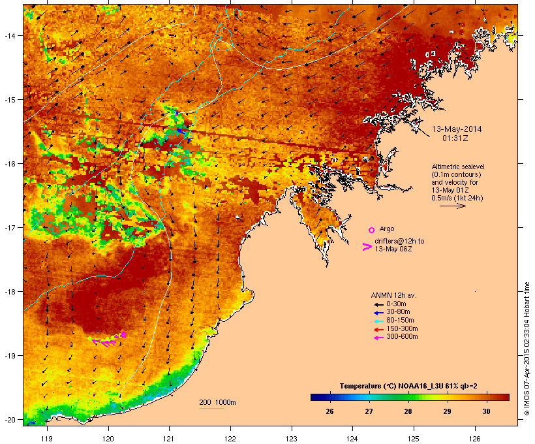Click the black 0-30m arrow legend symbol
Viewport: 535px width, 444px height.
(378, 304)
